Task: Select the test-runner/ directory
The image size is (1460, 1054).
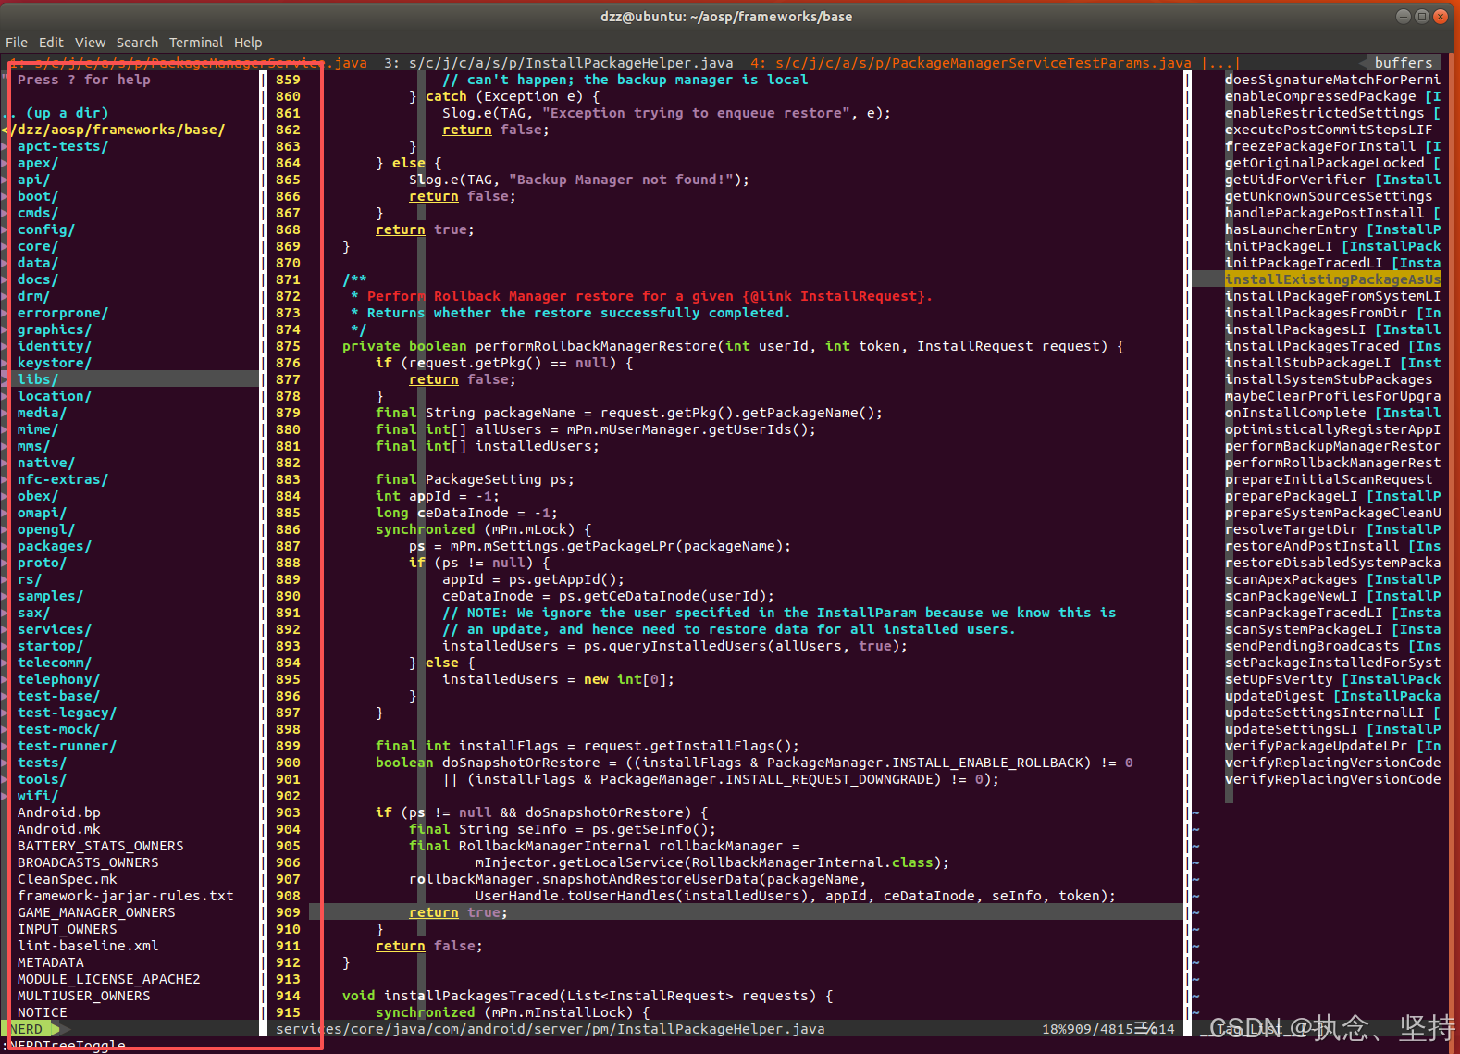Action: pyautogui.click(x=67, y=746)
